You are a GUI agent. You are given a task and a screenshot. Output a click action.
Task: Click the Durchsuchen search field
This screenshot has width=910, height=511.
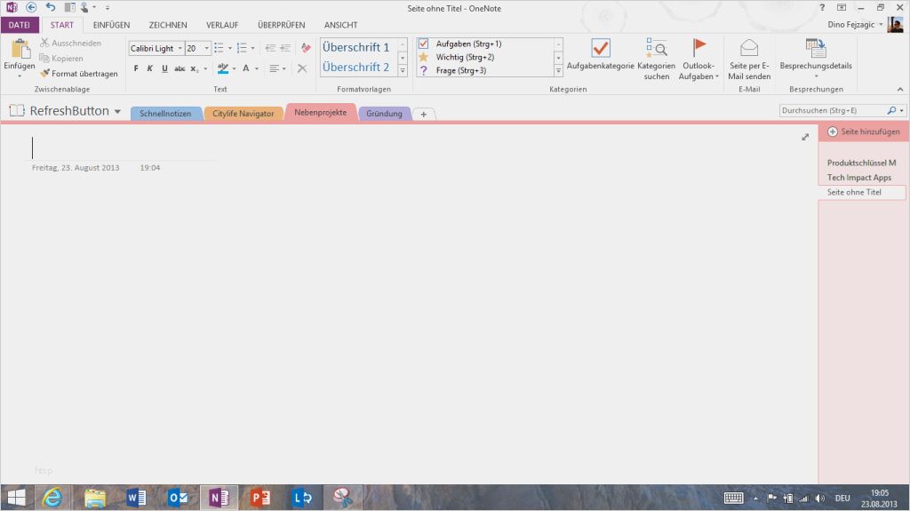click(x=832, y=110)
